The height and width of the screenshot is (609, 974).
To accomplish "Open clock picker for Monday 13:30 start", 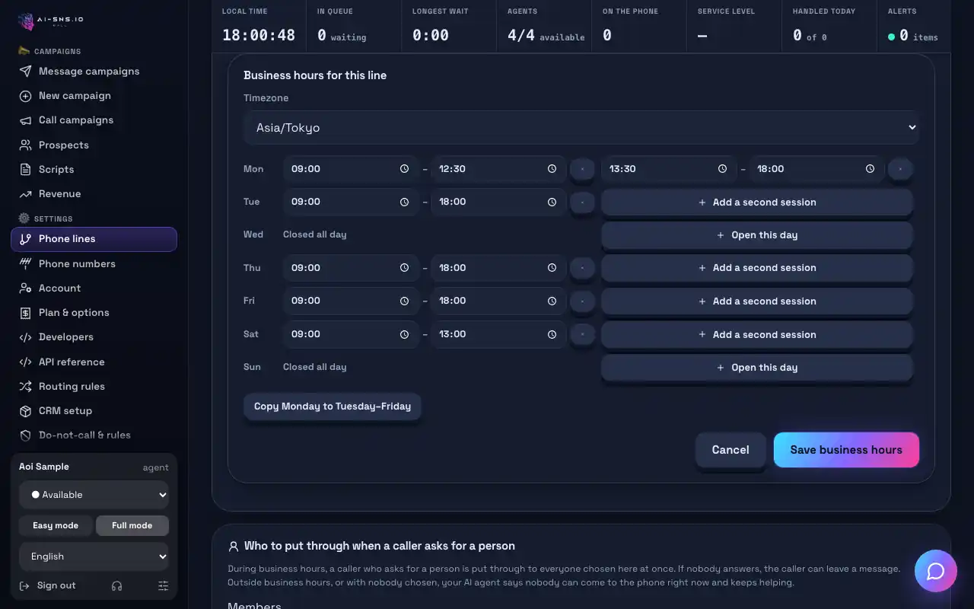I will 722,169.
